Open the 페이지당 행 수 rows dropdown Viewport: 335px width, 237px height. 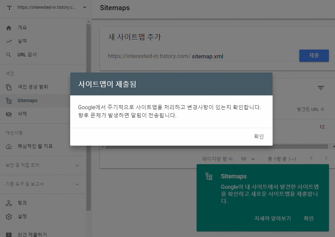point(248,159)
